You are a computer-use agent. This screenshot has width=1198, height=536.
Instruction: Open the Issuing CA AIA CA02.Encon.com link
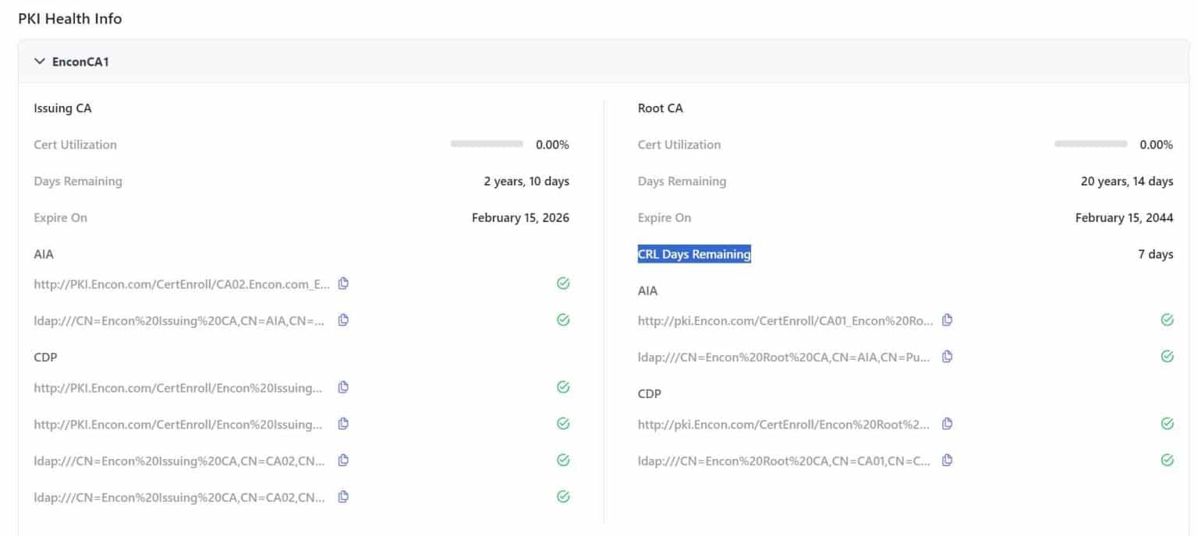pyautogui.click(x=182, y=284)
